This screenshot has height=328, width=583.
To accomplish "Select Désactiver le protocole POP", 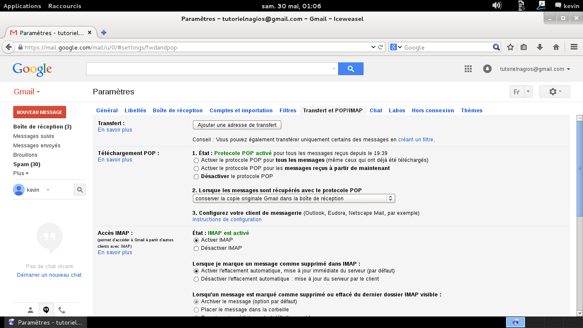I will pyautogui.click(x=196, y=176).
